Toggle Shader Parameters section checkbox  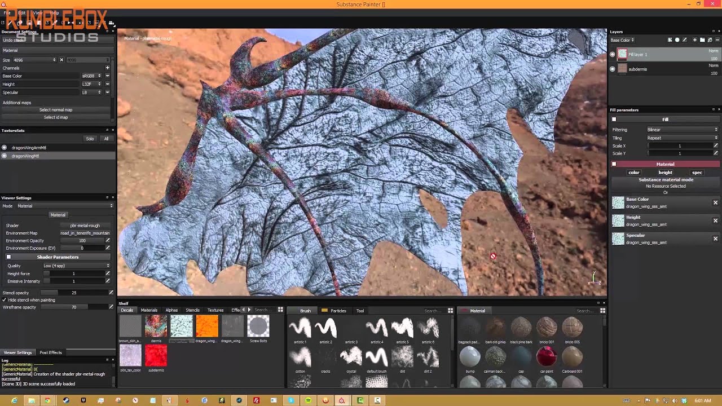point(8,257)
